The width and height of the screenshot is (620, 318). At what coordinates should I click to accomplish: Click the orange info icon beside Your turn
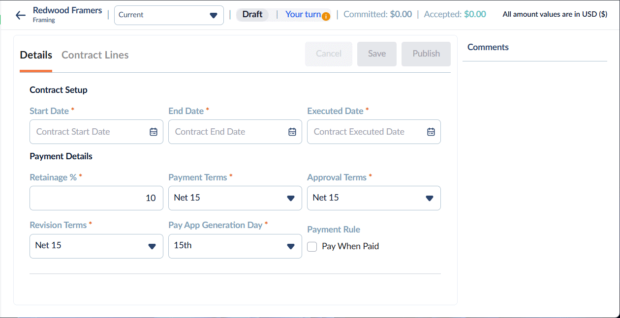pyautogui.click(x=326, y=17)
